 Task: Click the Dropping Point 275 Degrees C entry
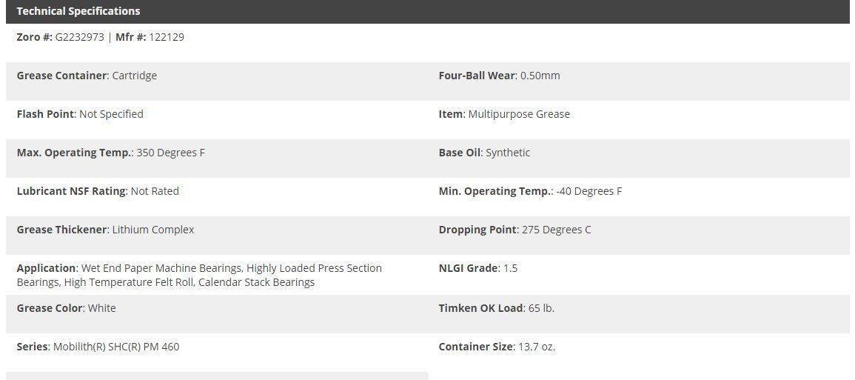pos(514,230)
